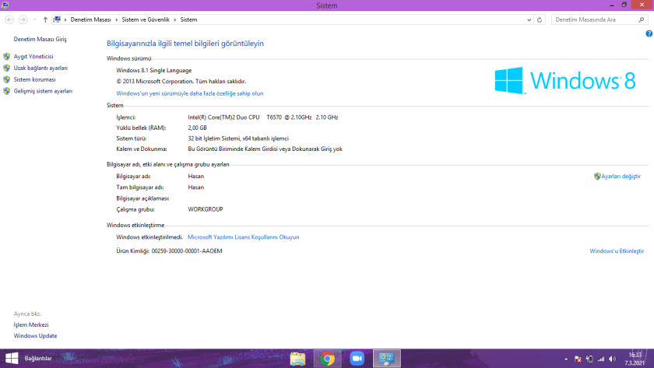This screenshot has height=368, width=654.
Task: Click Ayarları değiştir to change computer name
Action: pos(620,177)
